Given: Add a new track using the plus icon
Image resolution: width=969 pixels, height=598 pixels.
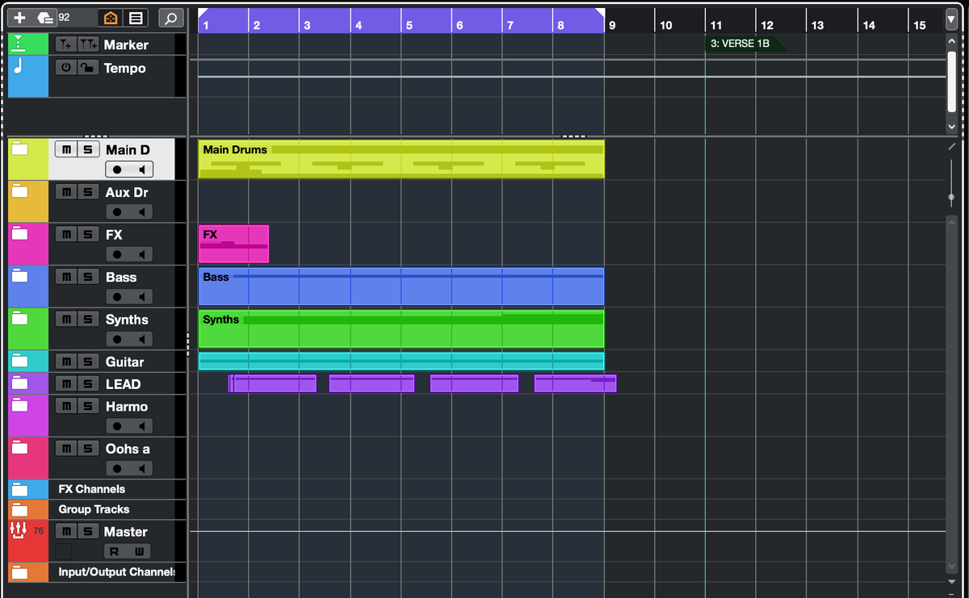Looking at the screenshot, I should tap(19, 17).
